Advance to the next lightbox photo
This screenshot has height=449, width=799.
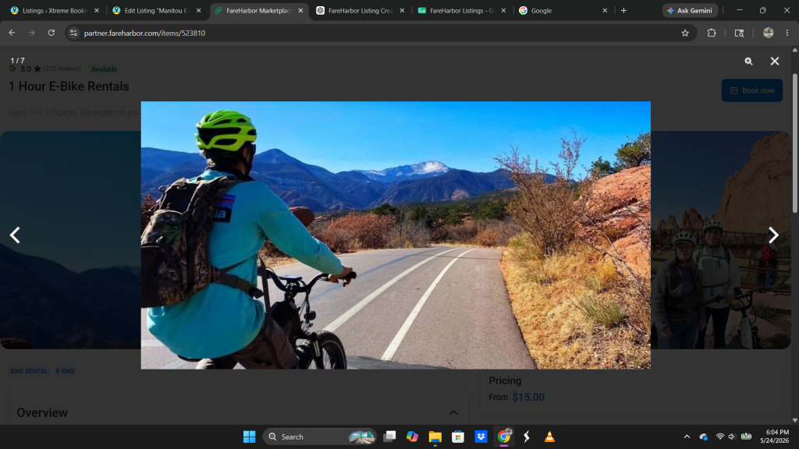click(x=773, y=235)
